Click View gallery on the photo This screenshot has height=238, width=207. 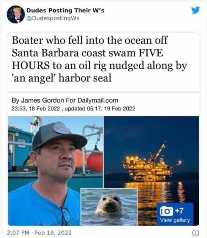[x=175, y=220]
